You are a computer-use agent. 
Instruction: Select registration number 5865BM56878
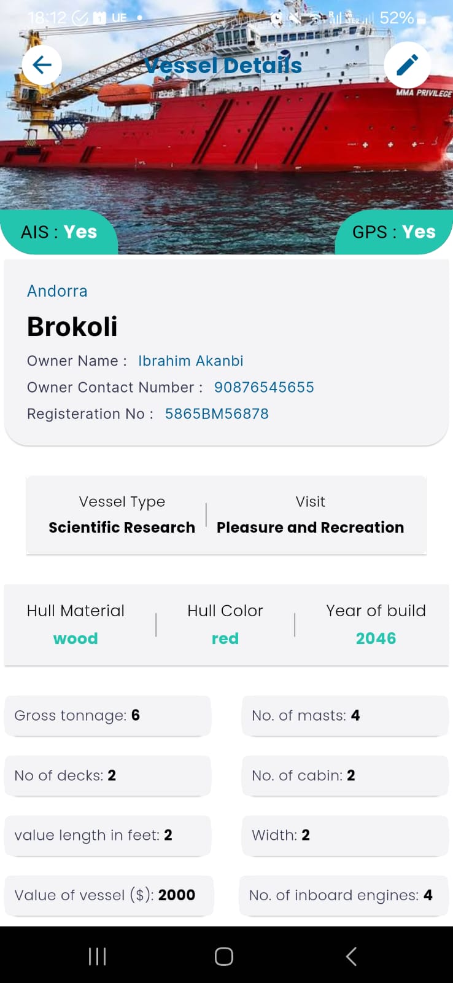217,413
